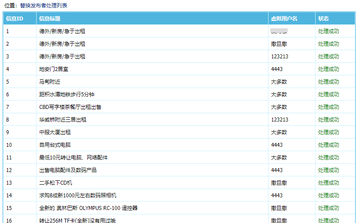Click 处理成功 status in row 1

(328, 31)
